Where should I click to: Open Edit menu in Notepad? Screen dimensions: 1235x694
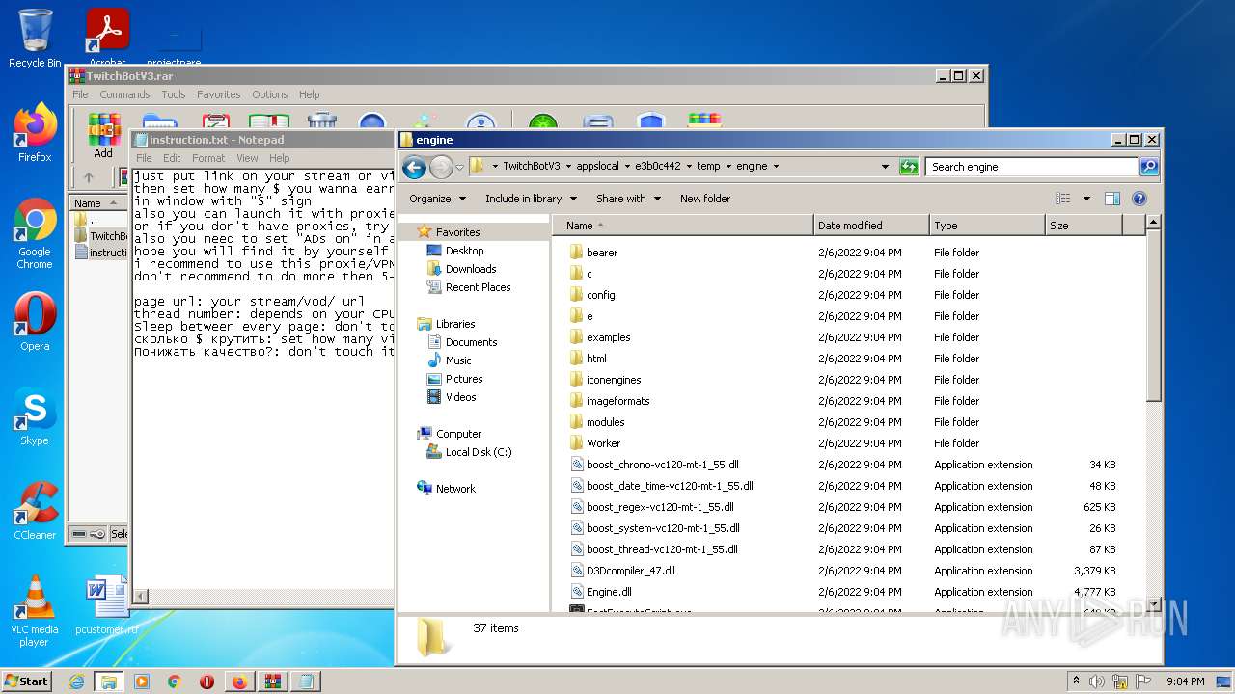coord(172,158)
